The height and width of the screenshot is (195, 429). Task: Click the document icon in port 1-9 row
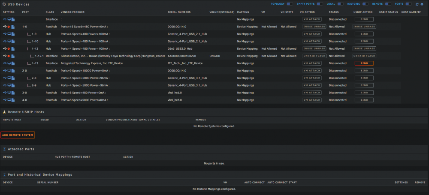13,34
